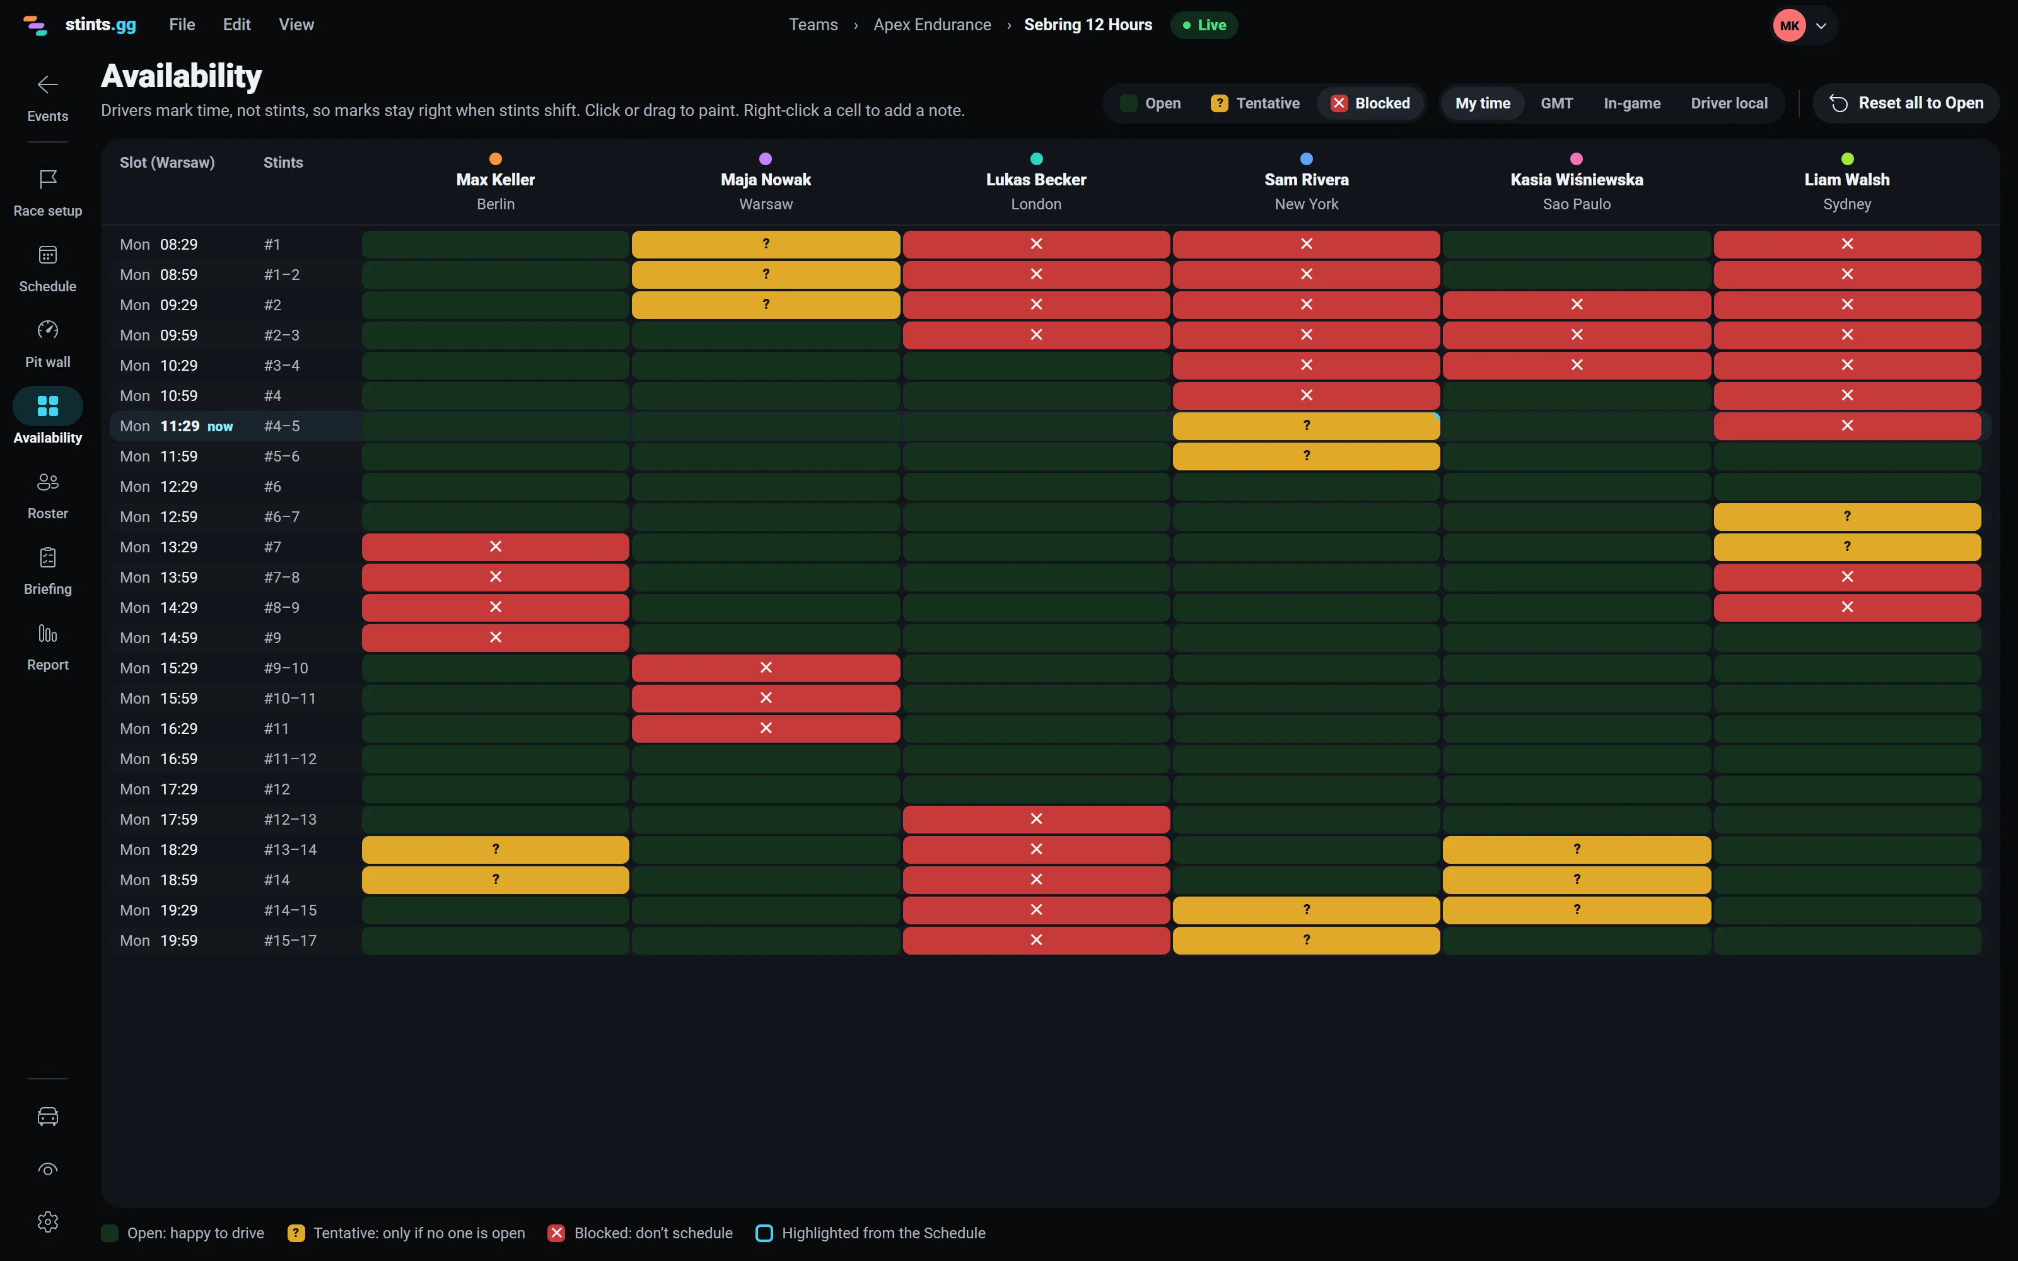Open the Roster people icon

47,481
